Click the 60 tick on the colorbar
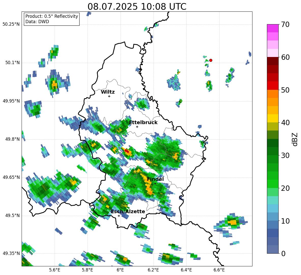The image size is (301, 275). (x=285, y=57)
